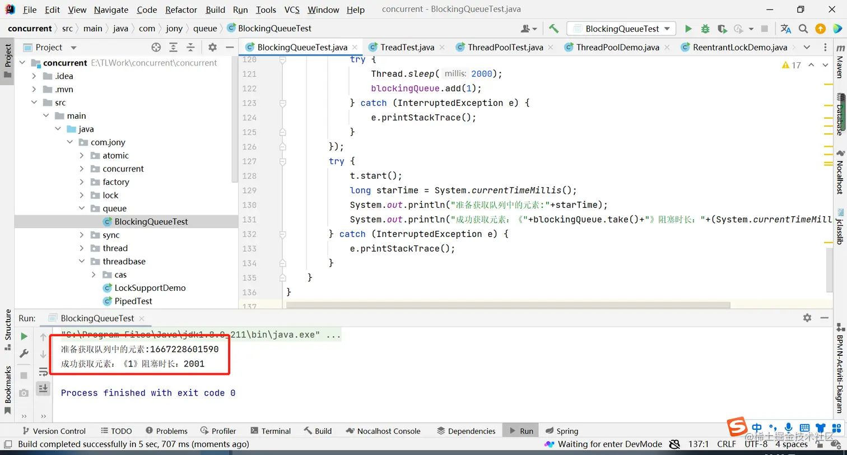847x455 pixels.
Task: Open Search Everywhere magnifier icon
Action: (x=803, y=29)
